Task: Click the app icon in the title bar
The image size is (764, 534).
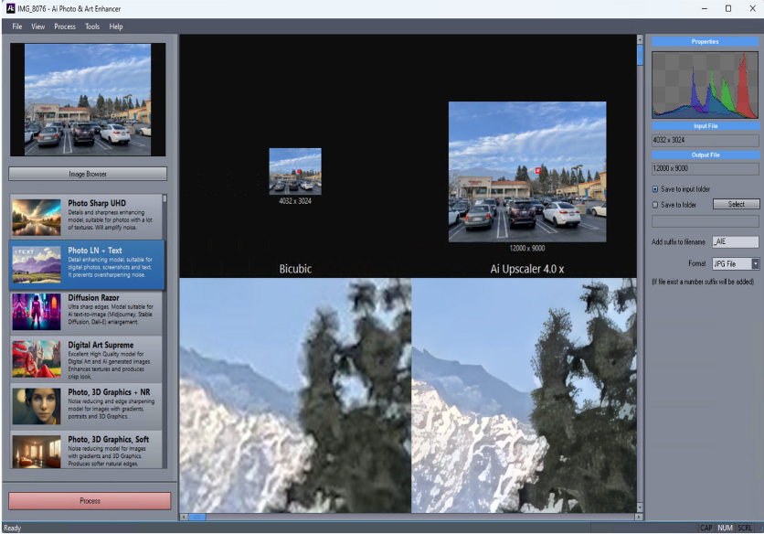Action: click(x=10, y=8)
